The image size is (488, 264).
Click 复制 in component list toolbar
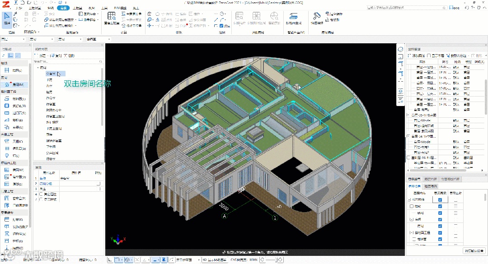coord(56,56)
